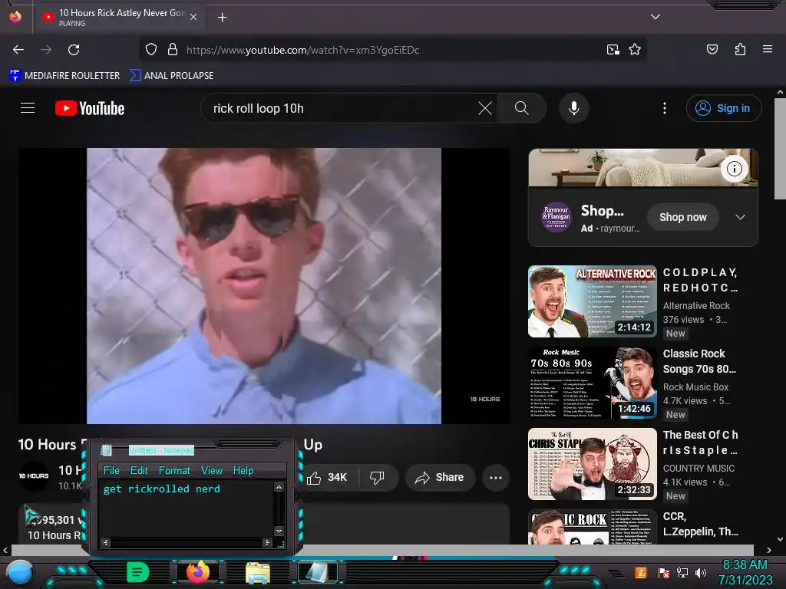
Task: Reload the page with the refresh icon
Action: click(x=74, y=50)
